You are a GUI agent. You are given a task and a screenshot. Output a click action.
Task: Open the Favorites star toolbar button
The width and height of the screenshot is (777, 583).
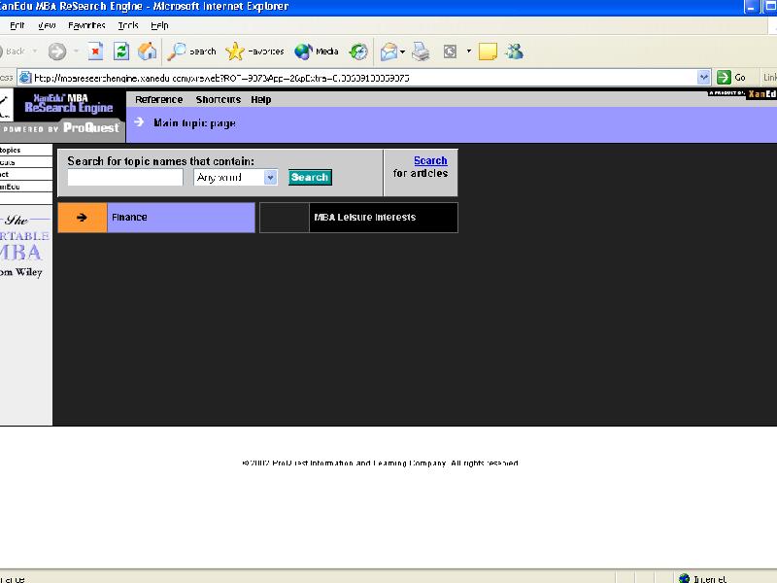coord(254,51)
